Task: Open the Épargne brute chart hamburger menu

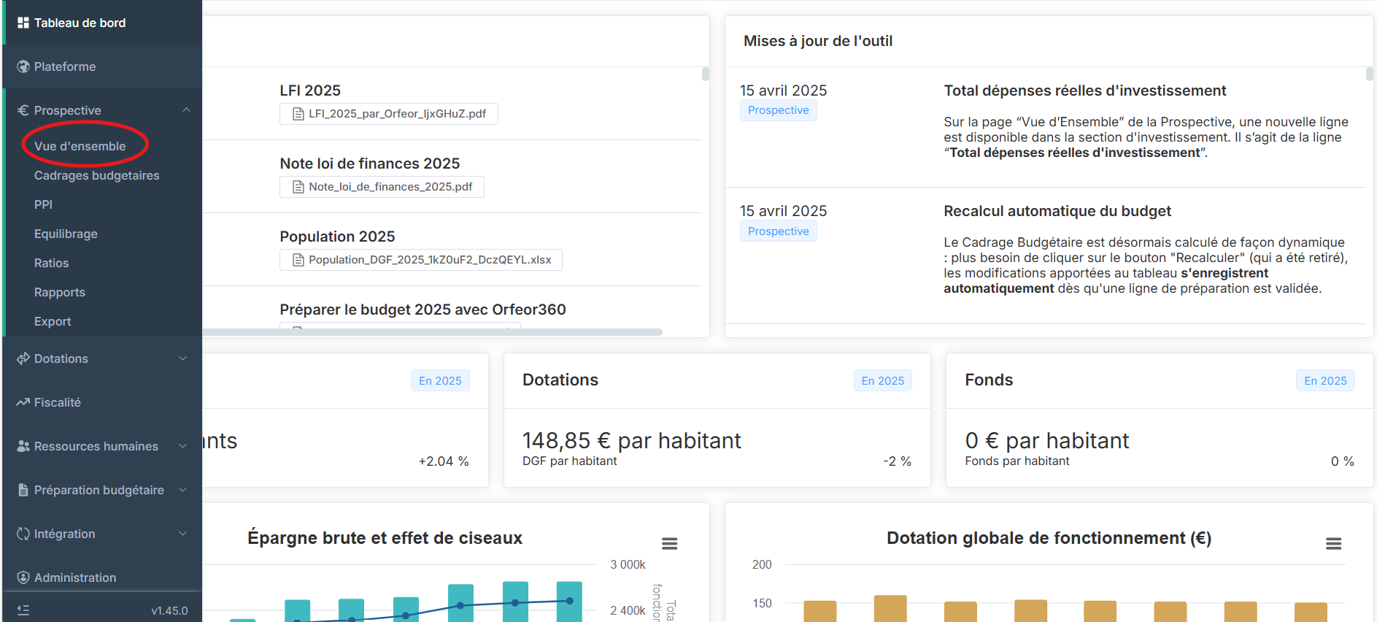Action: [669, 544]
